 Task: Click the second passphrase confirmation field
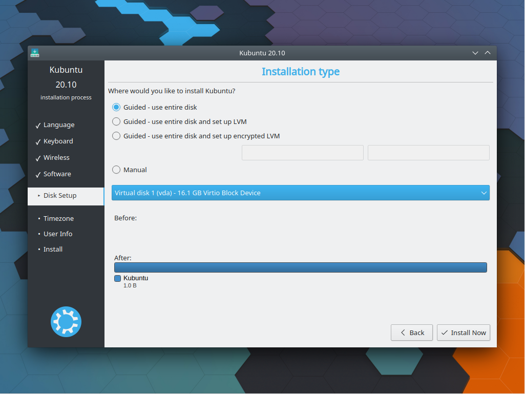click(429, 153)
